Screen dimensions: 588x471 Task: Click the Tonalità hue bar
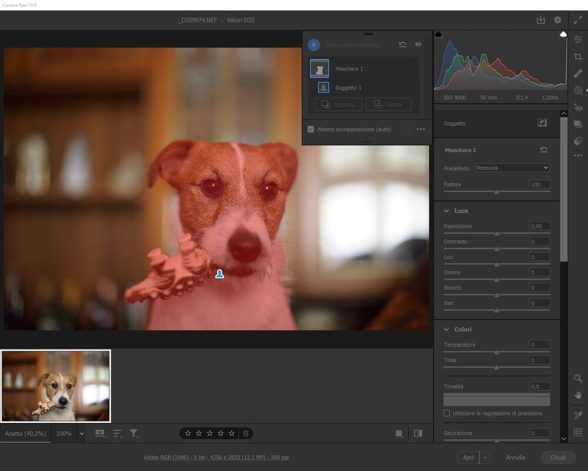point(497,400)
